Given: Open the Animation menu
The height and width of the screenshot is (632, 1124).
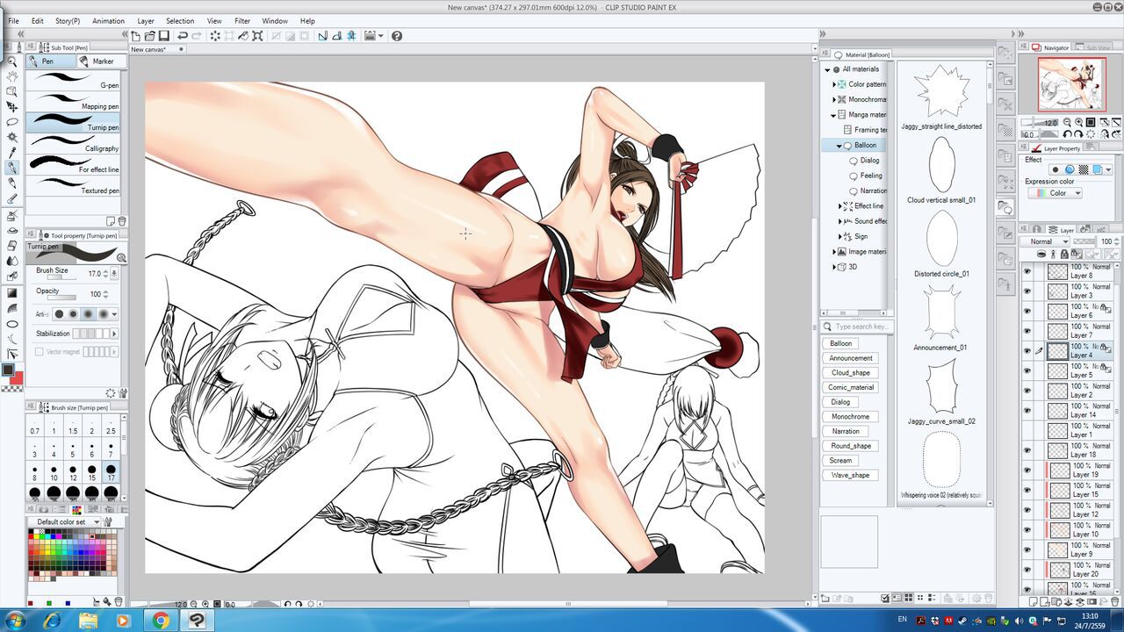Looking at the screenshot, I should click(108, 21).
